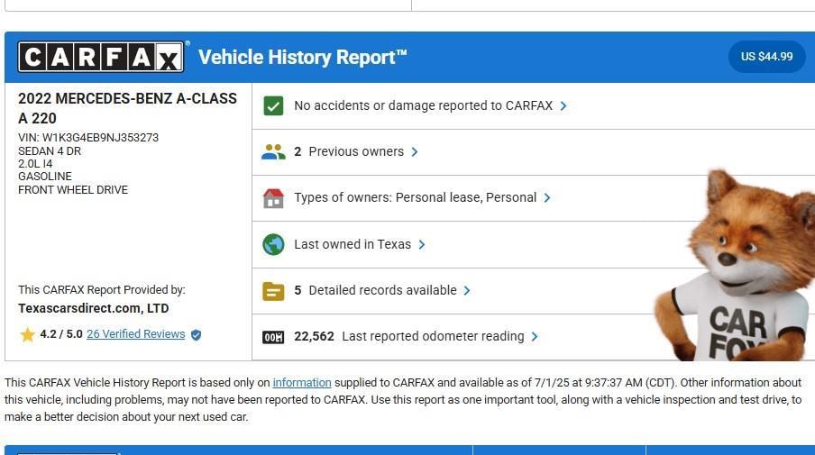Viewport: 815px width, 455px height.
Task: Click the blue verified shield badge
Action: pos(197,334)
